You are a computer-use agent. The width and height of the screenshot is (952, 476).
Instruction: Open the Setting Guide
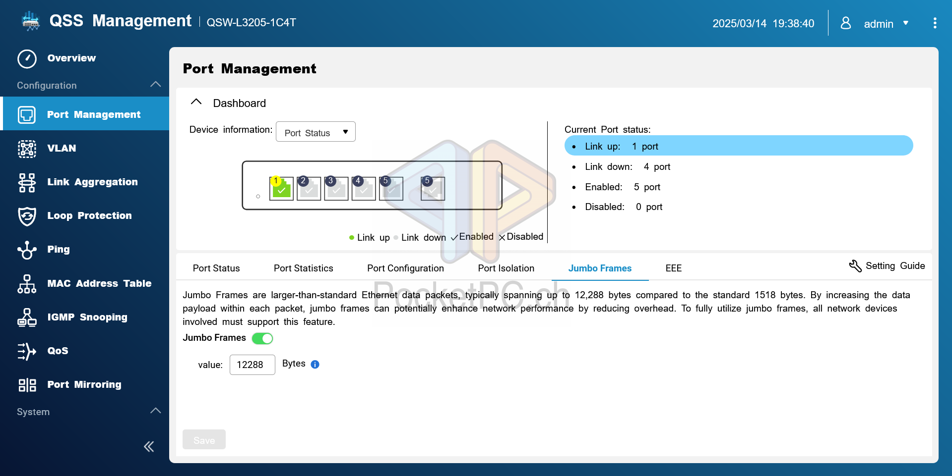(887, 266)
